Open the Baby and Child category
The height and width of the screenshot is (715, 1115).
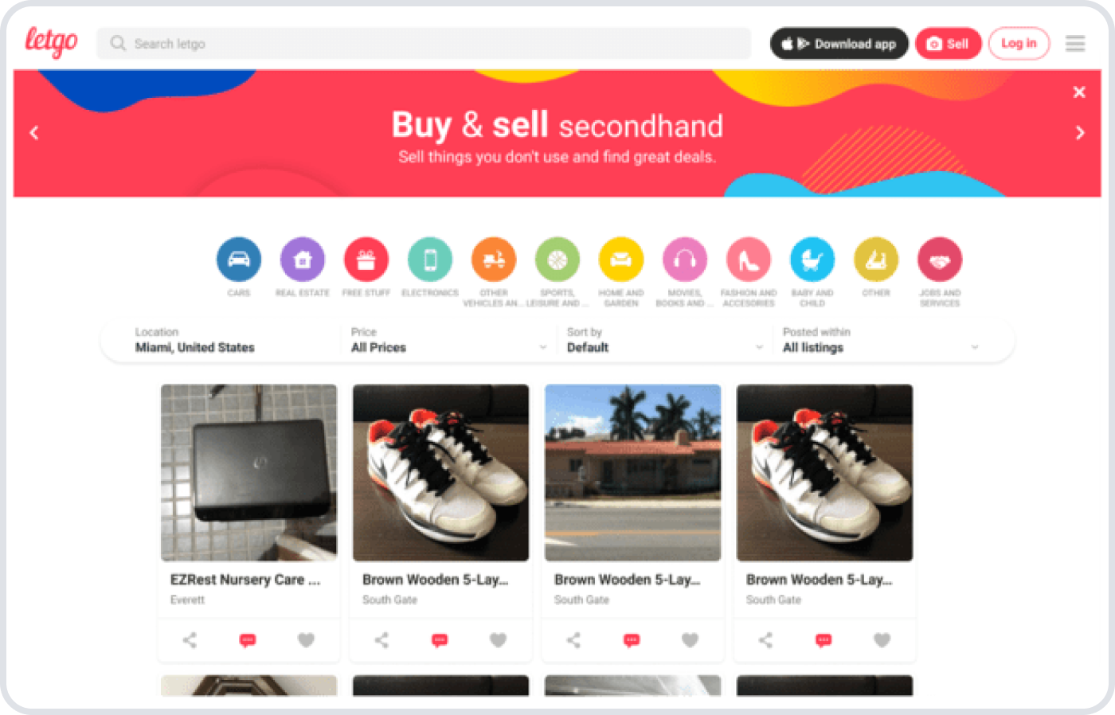click(x=812, y=260)
